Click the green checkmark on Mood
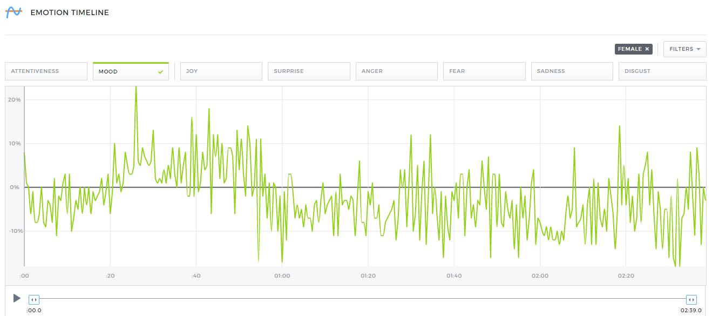Screen dimensions: 712x316 click(160, 72)
